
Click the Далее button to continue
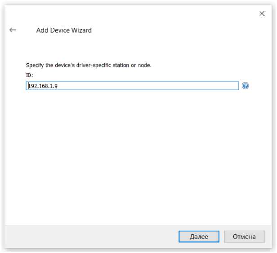[x=199, y=236]
